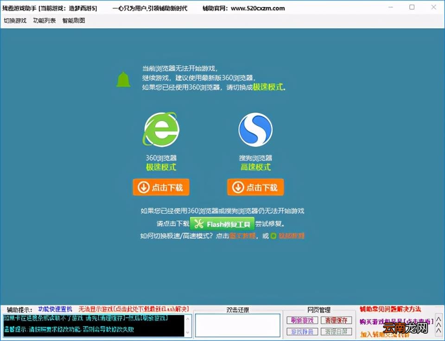Click the 清理缓存 button

click(337, 320)
